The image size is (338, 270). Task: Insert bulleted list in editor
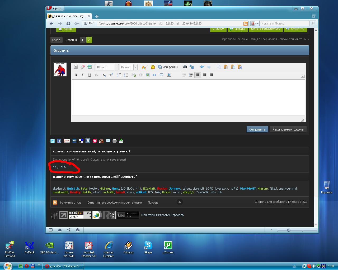[x=119, y=75]
